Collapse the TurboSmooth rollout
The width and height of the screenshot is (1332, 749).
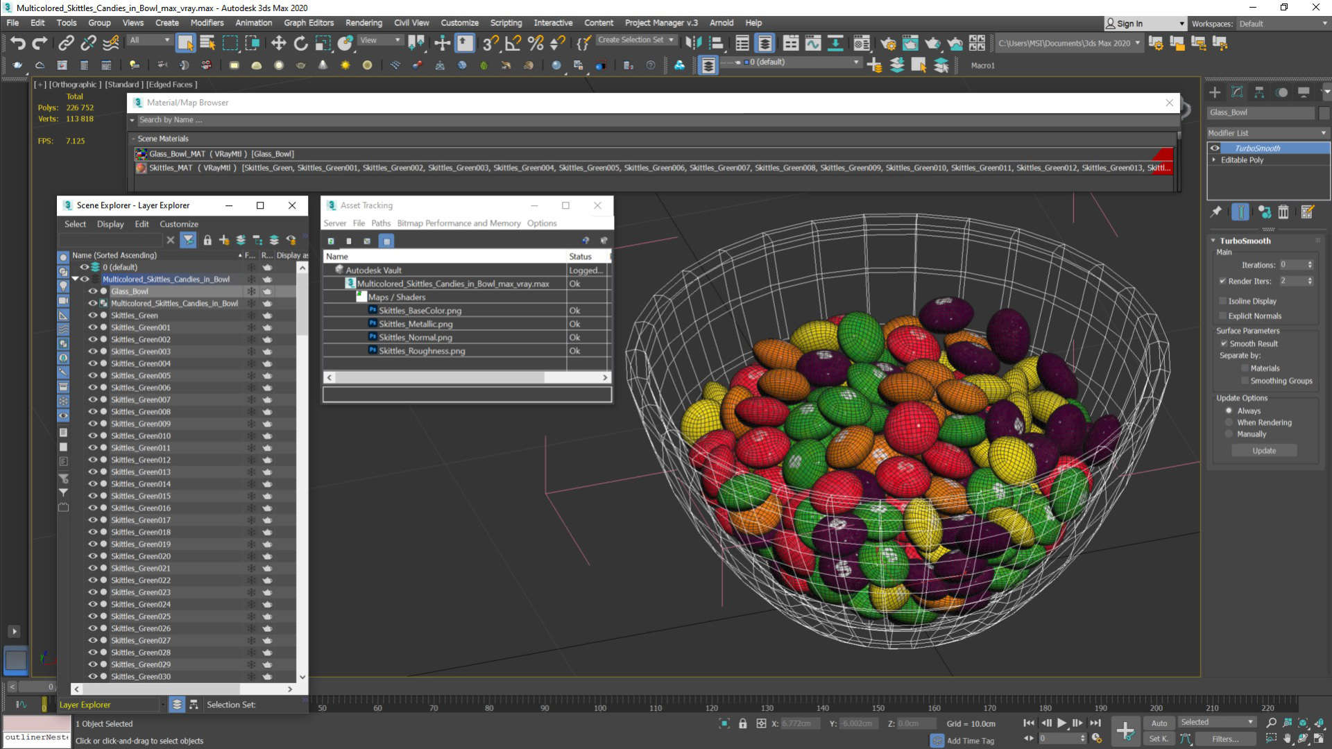coord(1213,241)
